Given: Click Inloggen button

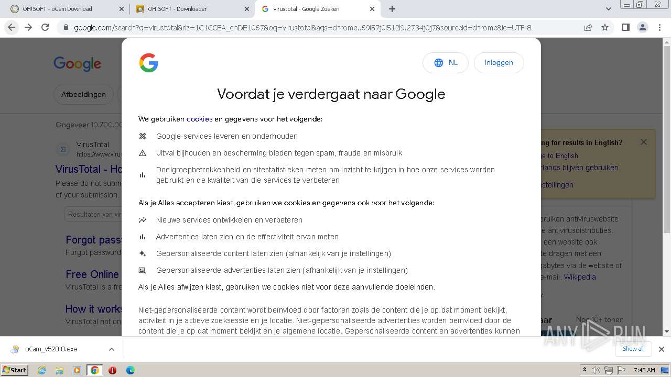Looking at the screenshot, I should pyautogui.click(x=499, y=63).
